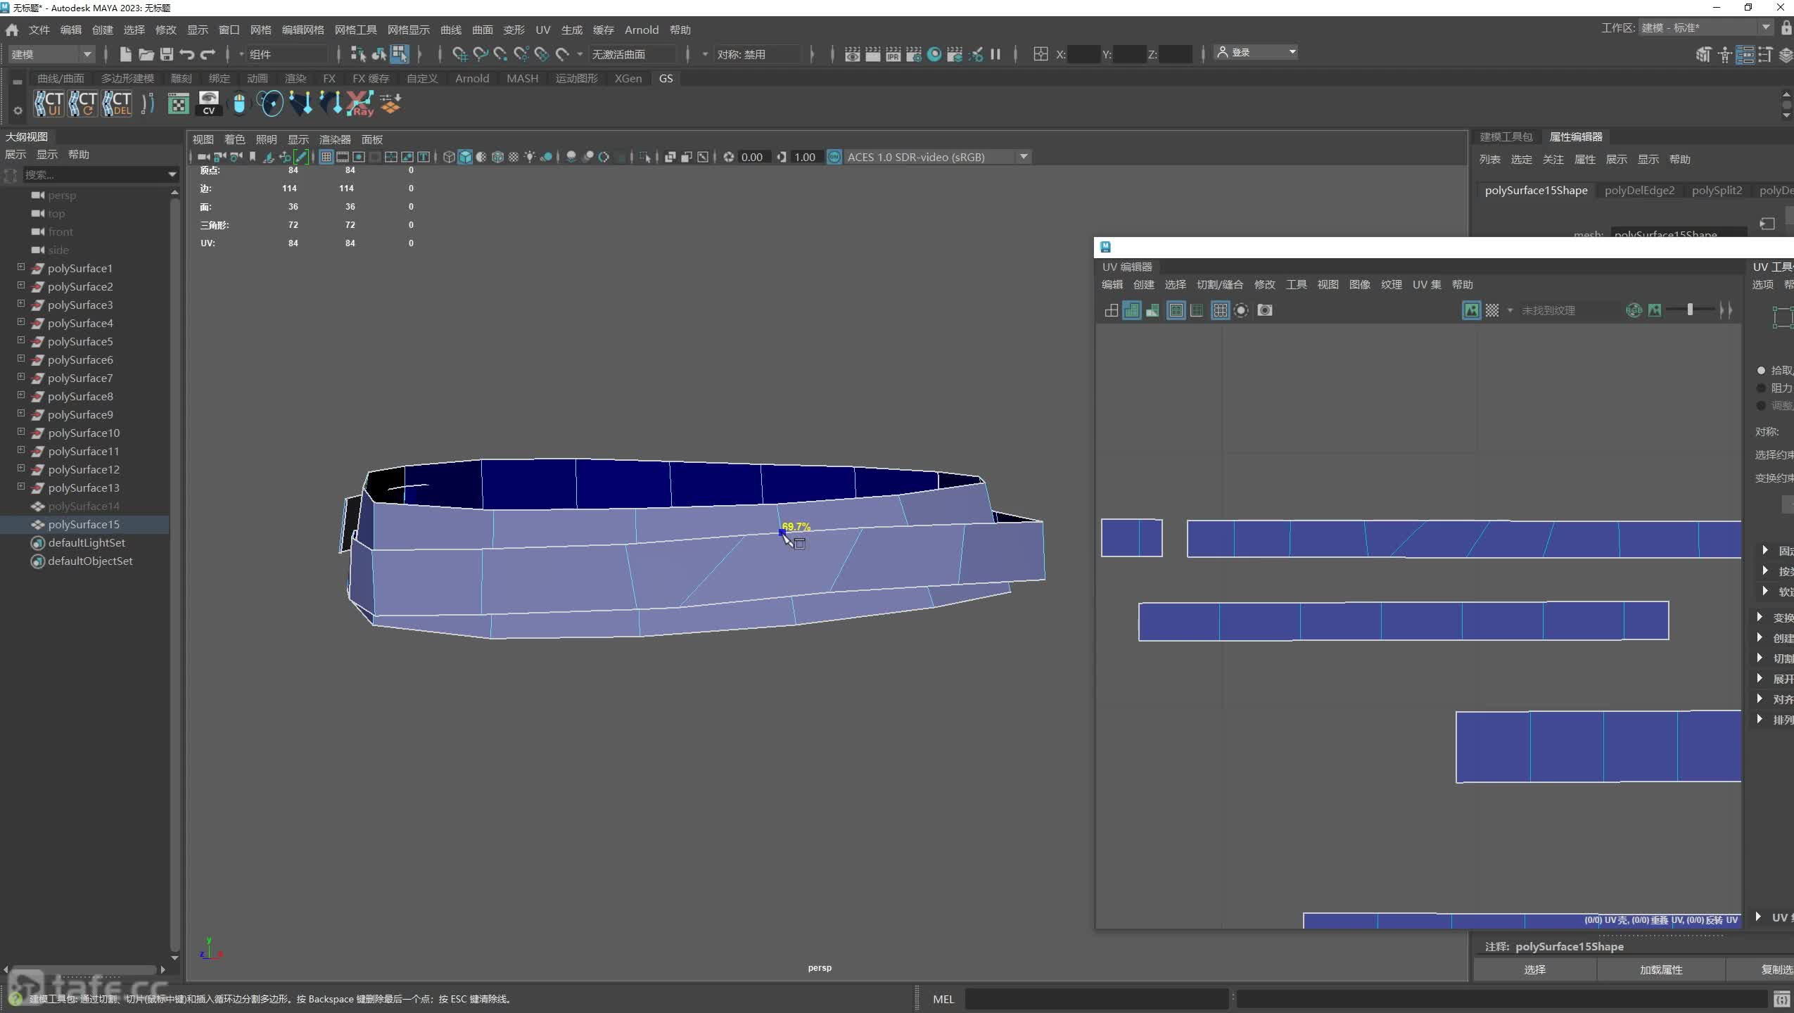The image size is (1794, 1013).
Task: Expand the 变换 section in UV toolkit
Action: [1760, 617]
